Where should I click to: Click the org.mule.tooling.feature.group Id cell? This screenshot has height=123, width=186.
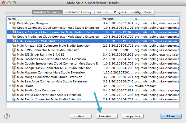(x=157, y=90)
